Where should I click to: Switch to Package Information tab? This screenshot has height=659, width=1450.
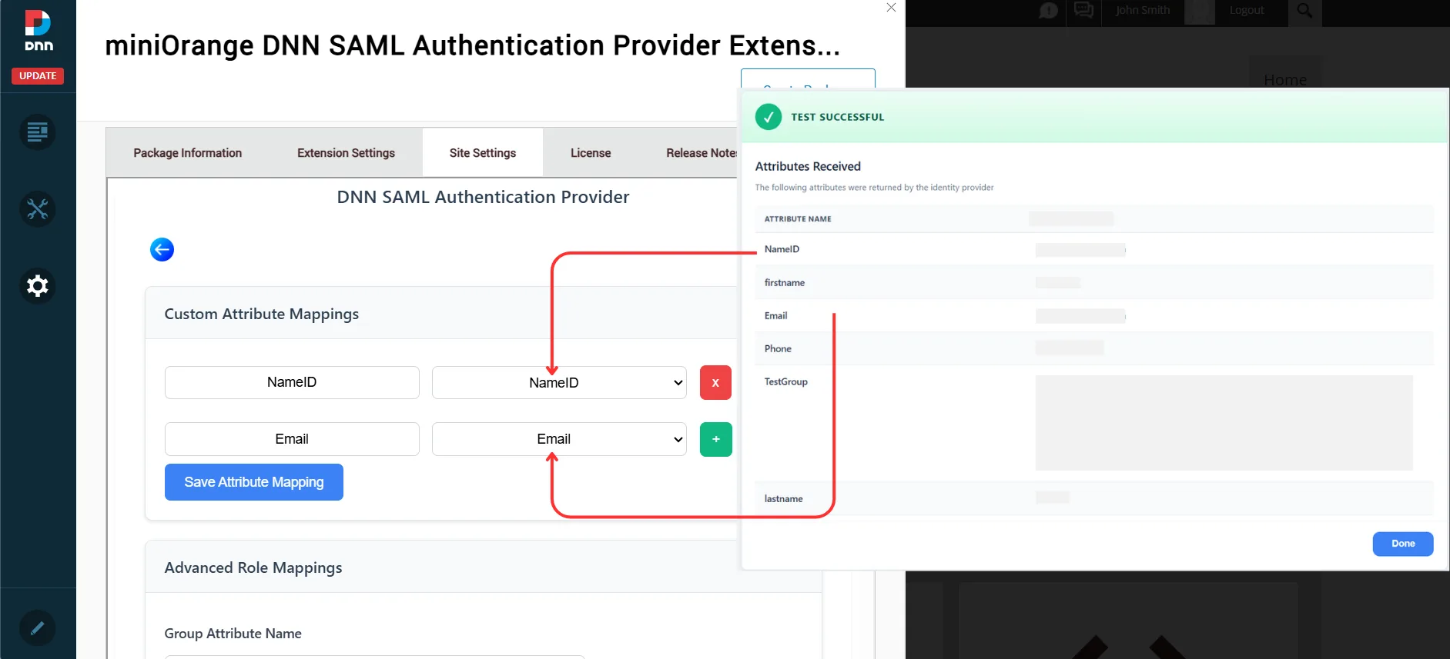[188, 153]
